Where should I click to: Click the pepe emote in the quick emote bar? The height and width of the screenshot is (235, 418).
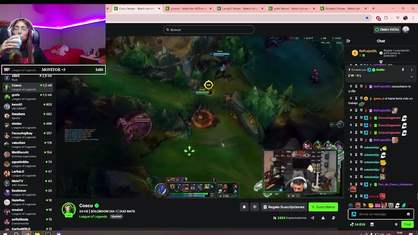tap(351, 205)
